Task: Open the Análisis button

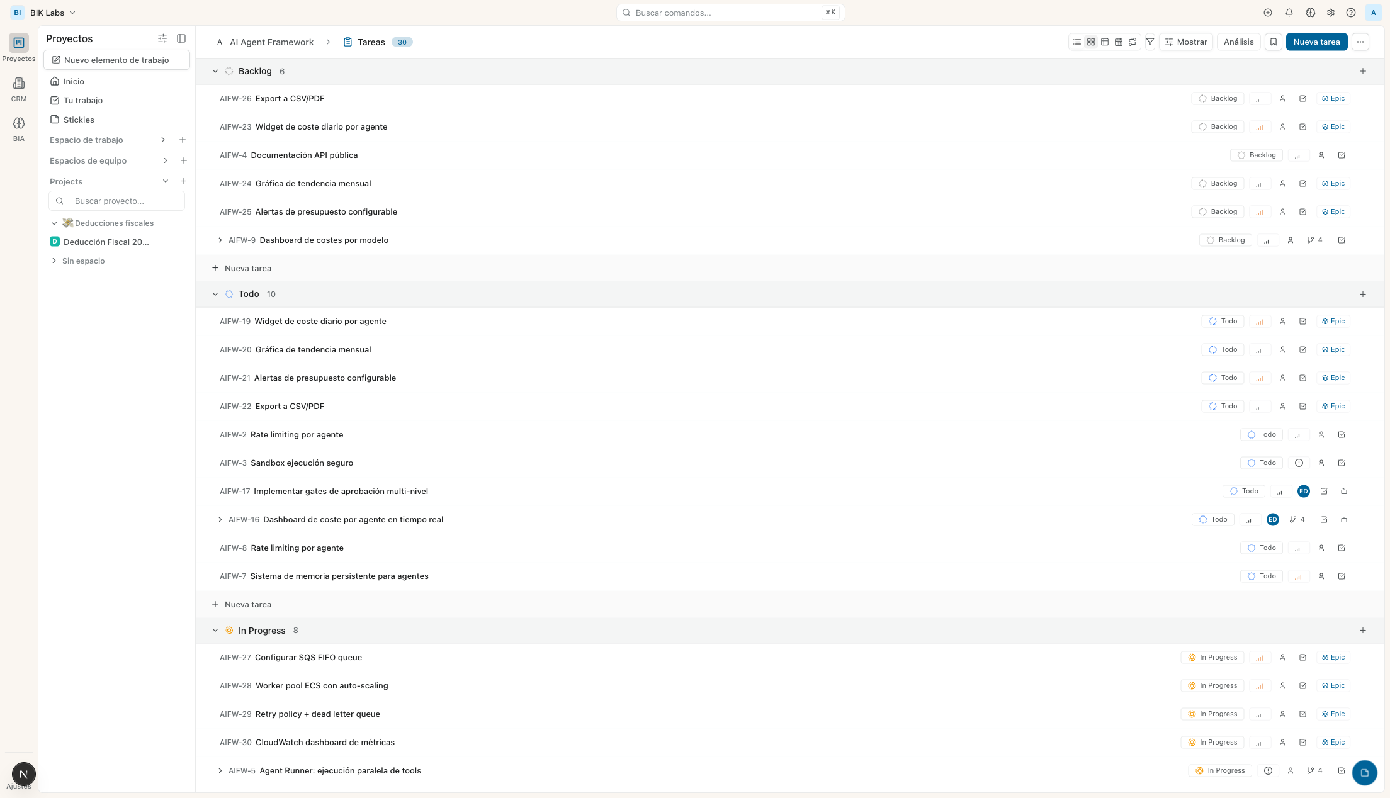Action: (x=1238, y=42)
